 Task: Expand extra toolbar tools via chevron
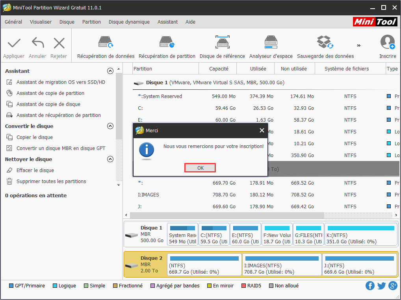(358, 45)
